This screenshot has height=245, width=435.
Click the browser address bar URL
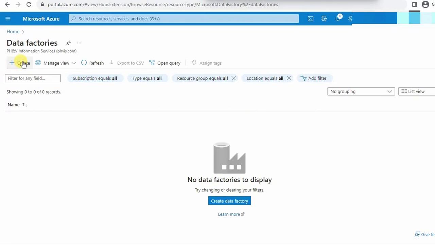pos(163,4)
